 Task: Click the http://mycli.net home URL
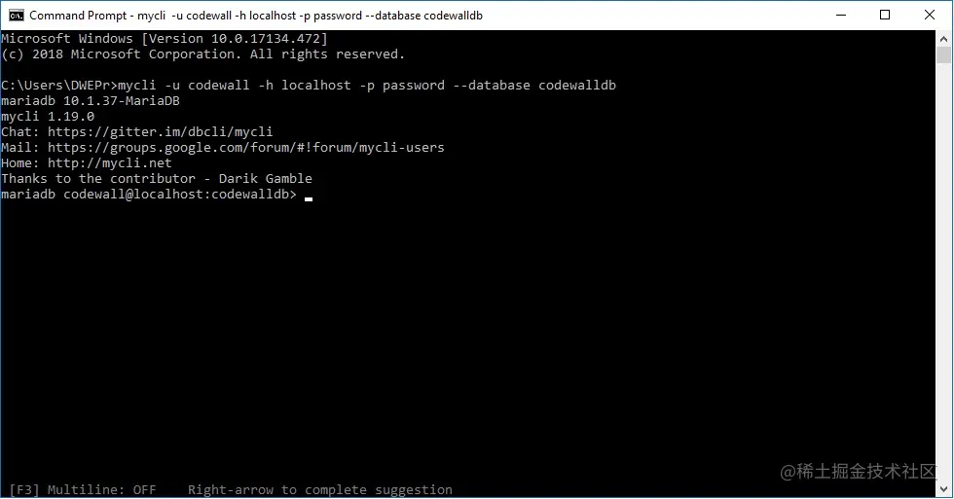pos(109,162)
